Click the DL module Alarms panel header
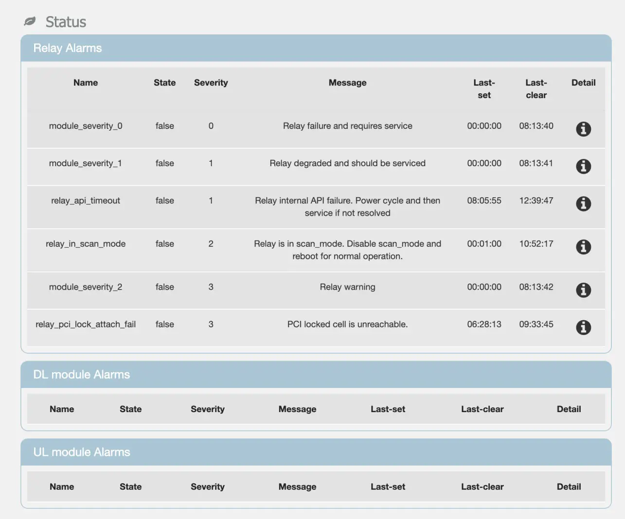This screenshot has height=519, width=625. (x=316, y=375)
